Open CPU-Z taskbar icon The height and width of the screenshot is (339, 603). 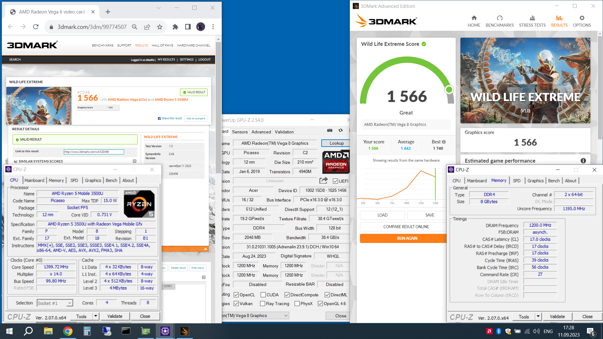[x=165, y=331]
